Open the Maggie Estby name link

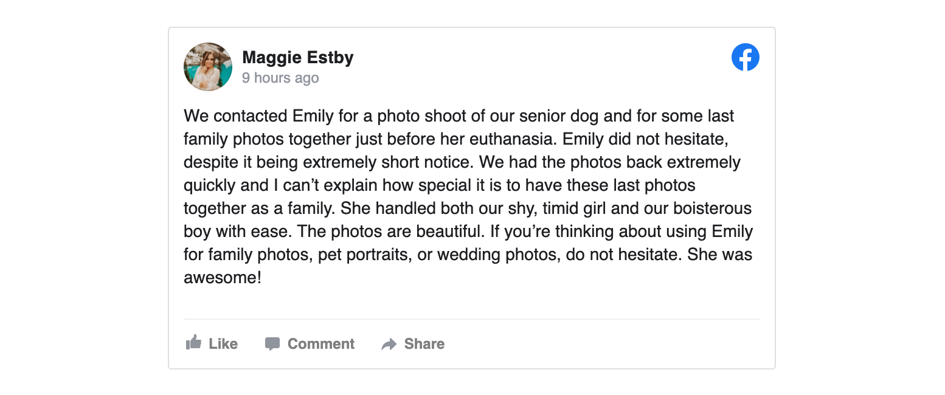pyautogui.click(x=297, y=58)
